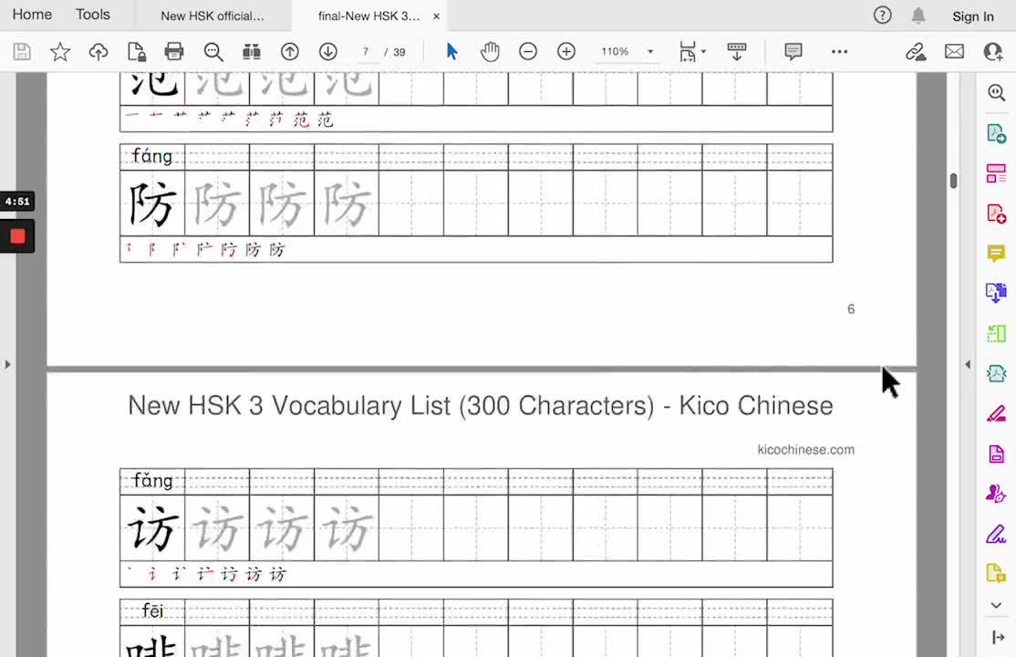Screen dimensions: 1016x657
Task: Click the fēi pinyin label
Action: click(152, 610)
